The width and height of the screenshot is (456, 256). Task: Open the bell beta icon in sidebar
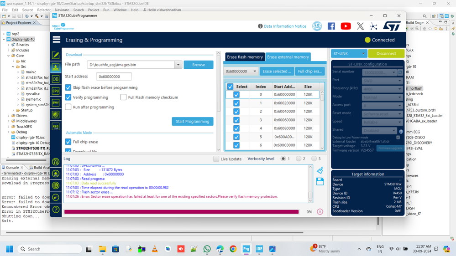[x=56, y=174]
